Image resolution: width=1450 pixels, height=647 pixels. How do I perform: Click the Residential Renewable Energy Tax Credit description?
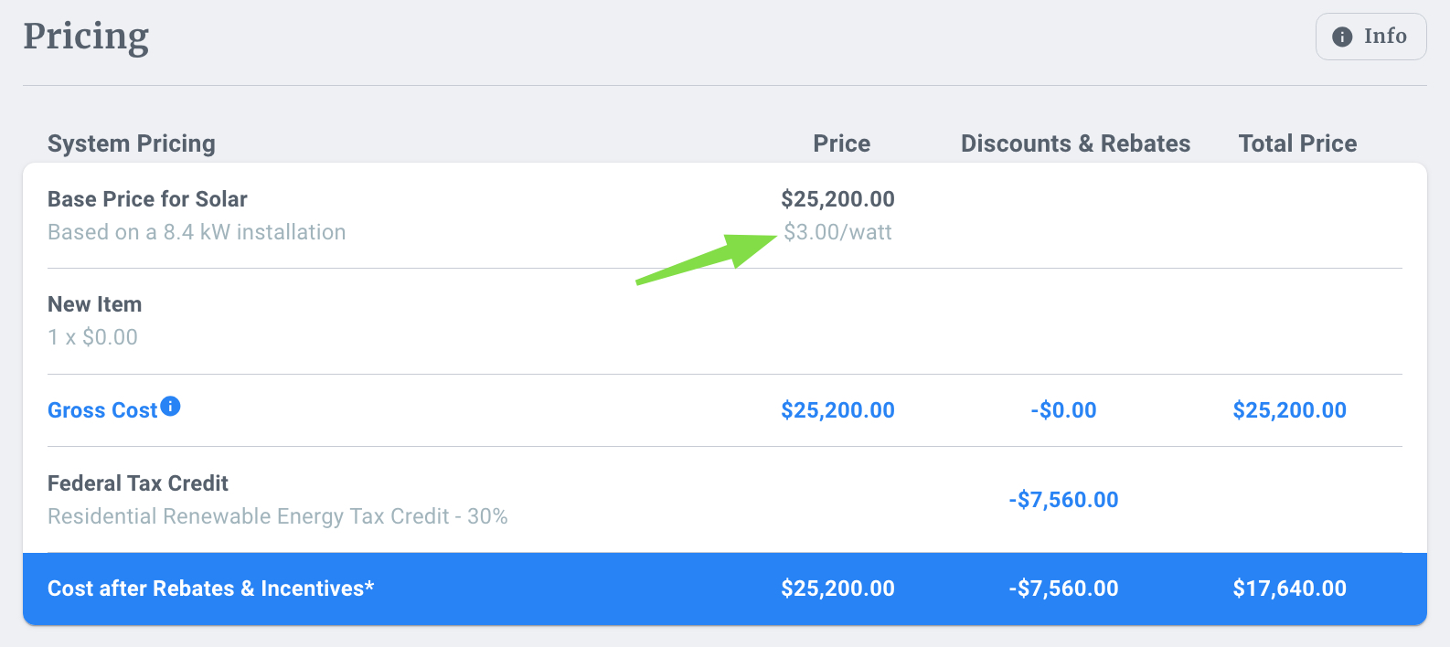277,516
